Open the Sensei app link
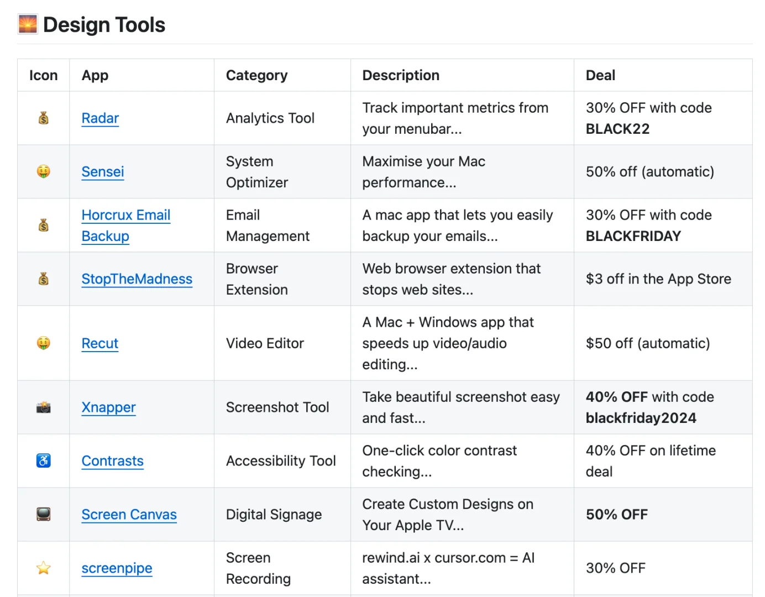 (103, 172)
